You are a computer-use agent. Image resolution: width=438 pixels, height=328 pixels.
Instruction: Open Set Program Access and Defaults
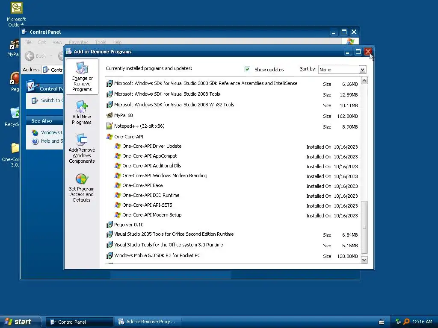pyautogui.click(x=82, y=188)
